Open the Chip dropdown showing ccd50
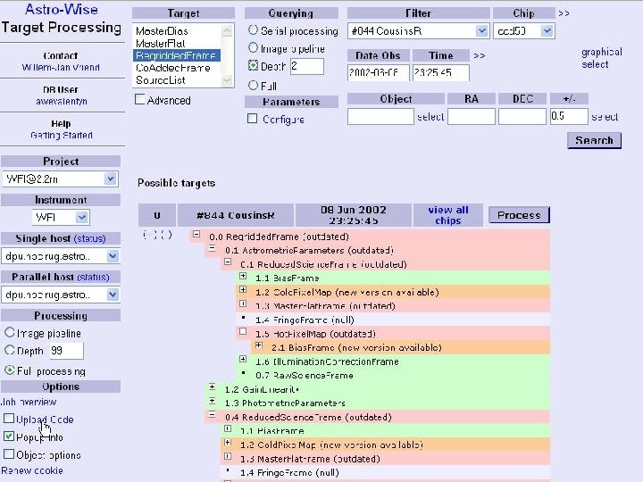Image resolution: width=643 pixels, height=482 pixels. point(523,30)
